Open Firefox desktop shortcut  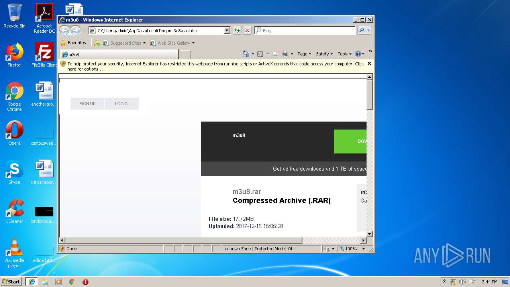pyautogui.click(x=14, y=55)
